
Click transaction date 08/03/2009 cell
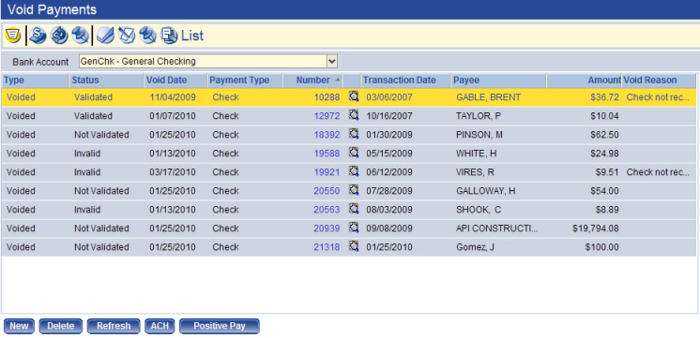tap(389, 210)
